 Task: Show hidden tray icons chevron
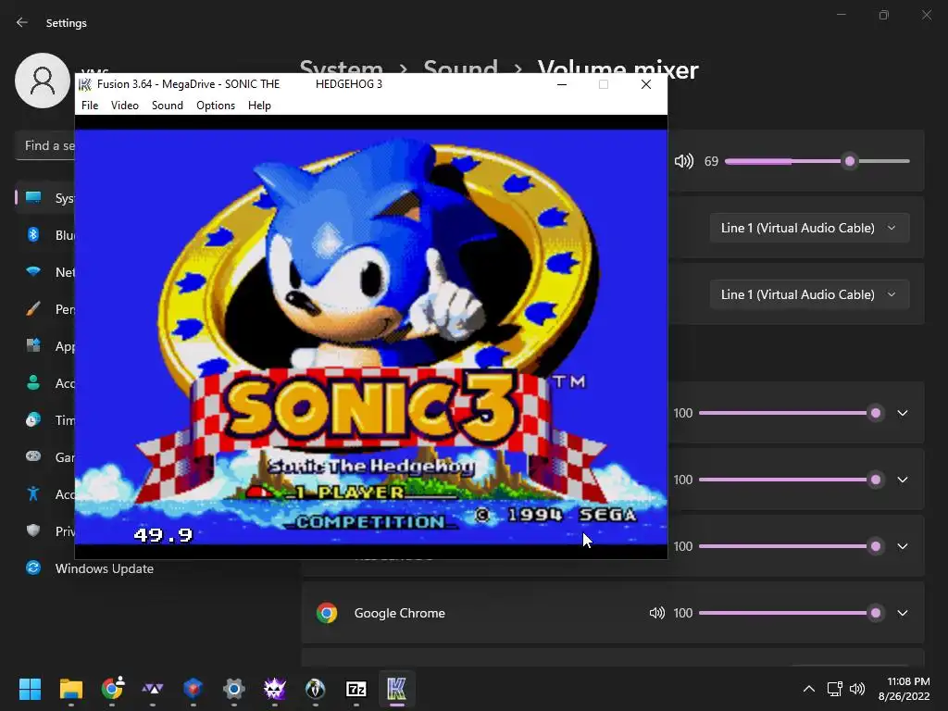click(808, 689)
